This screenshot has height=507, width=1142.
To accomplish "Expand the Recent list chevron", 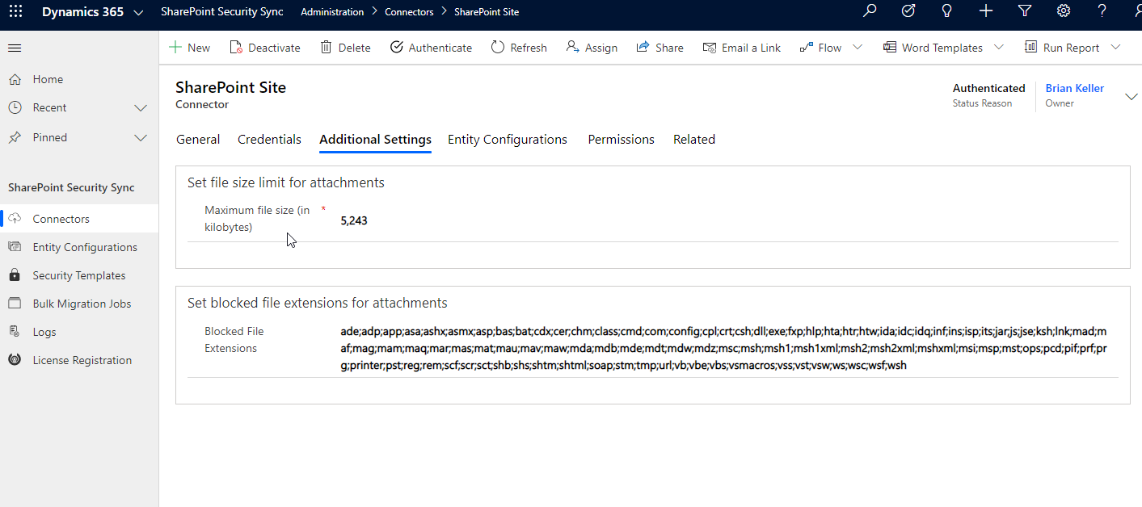I will (141, 108).
